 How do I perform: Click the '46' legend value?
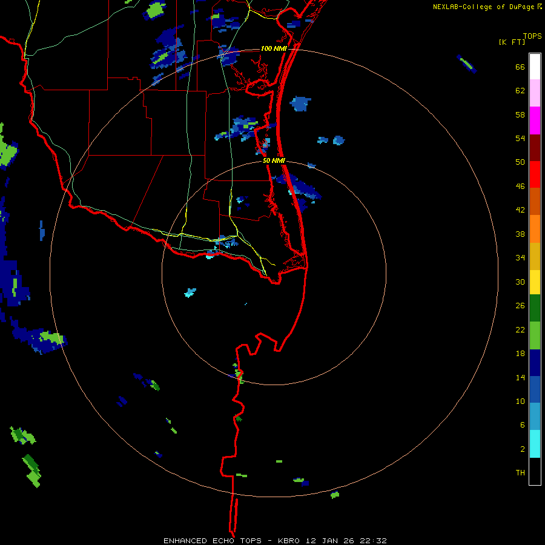pos(520,187)
